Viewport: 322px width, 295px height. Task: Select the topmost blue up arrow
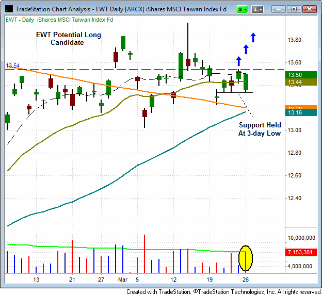point(253,37)
